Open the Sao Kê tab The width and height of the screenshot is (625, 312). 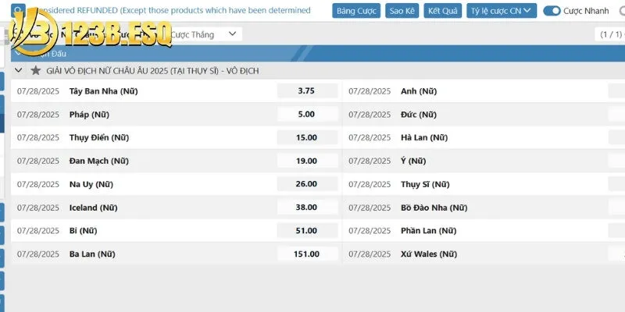[402, 11]
